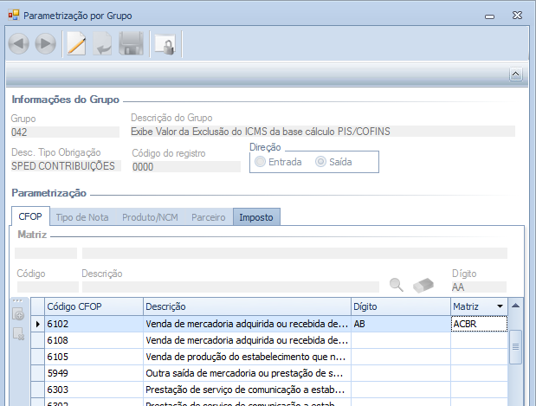Click the grid scrollbar up arrow

click(x=515, y=306)
